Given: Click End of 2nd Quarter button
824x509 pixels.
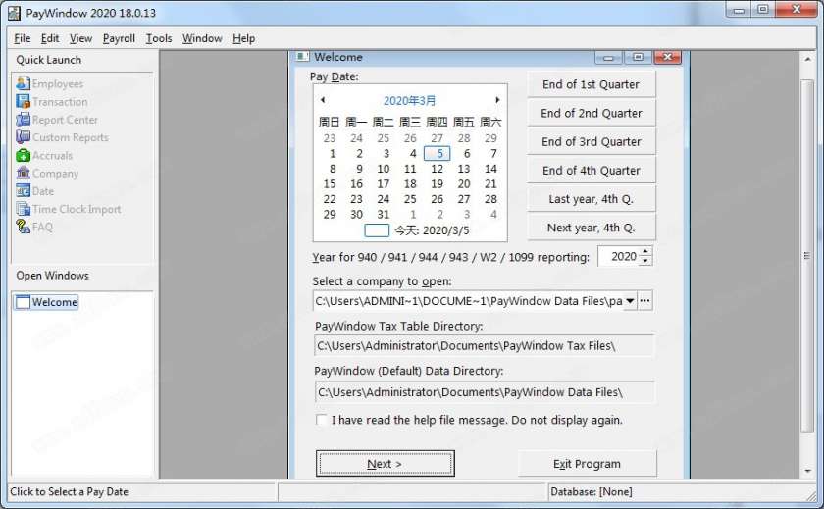Looking at the screenshot, I should [592, 113].
